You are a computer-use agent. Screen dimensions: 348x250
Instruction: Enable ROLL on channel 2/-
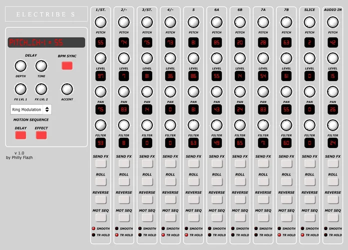124,181
